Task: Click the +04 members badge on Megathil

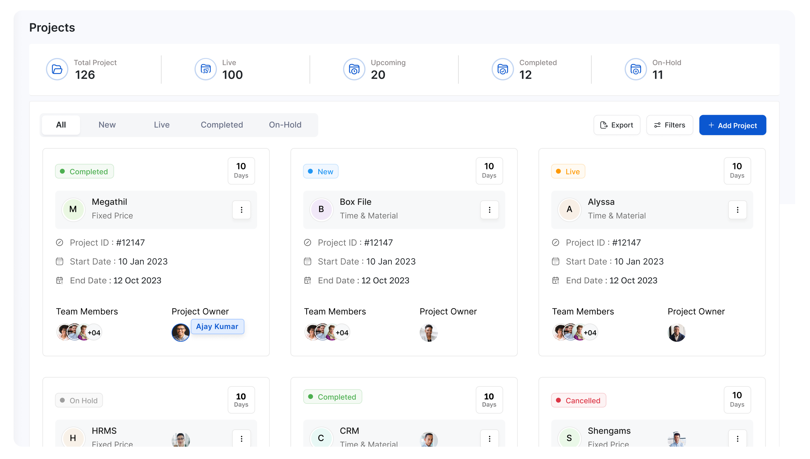Action: (94, 333)
